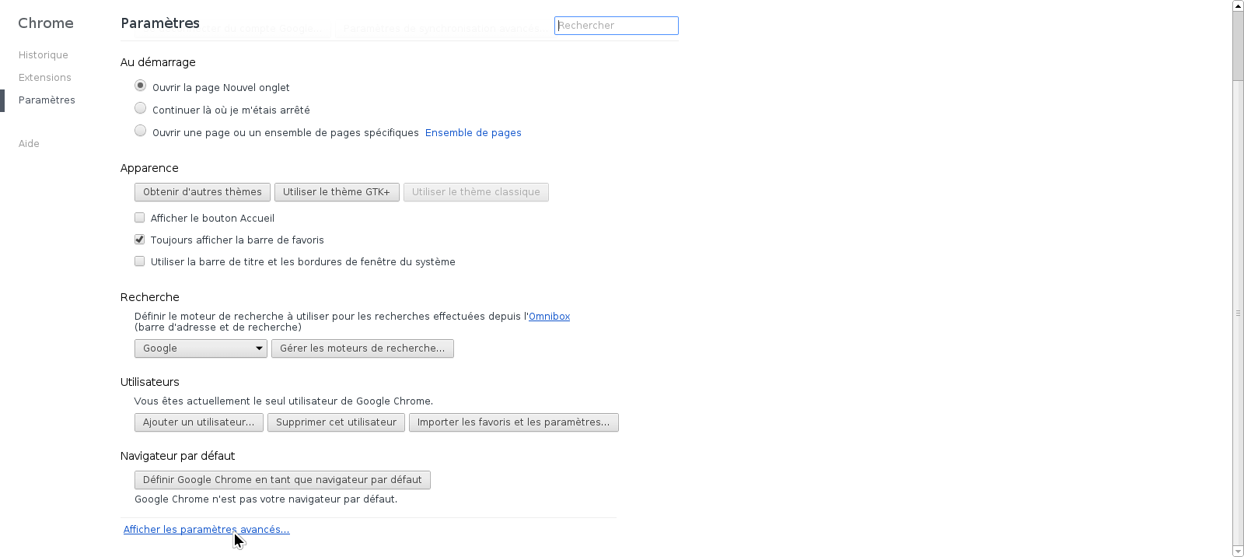Open the Omnibox help link

coord(549,317)
